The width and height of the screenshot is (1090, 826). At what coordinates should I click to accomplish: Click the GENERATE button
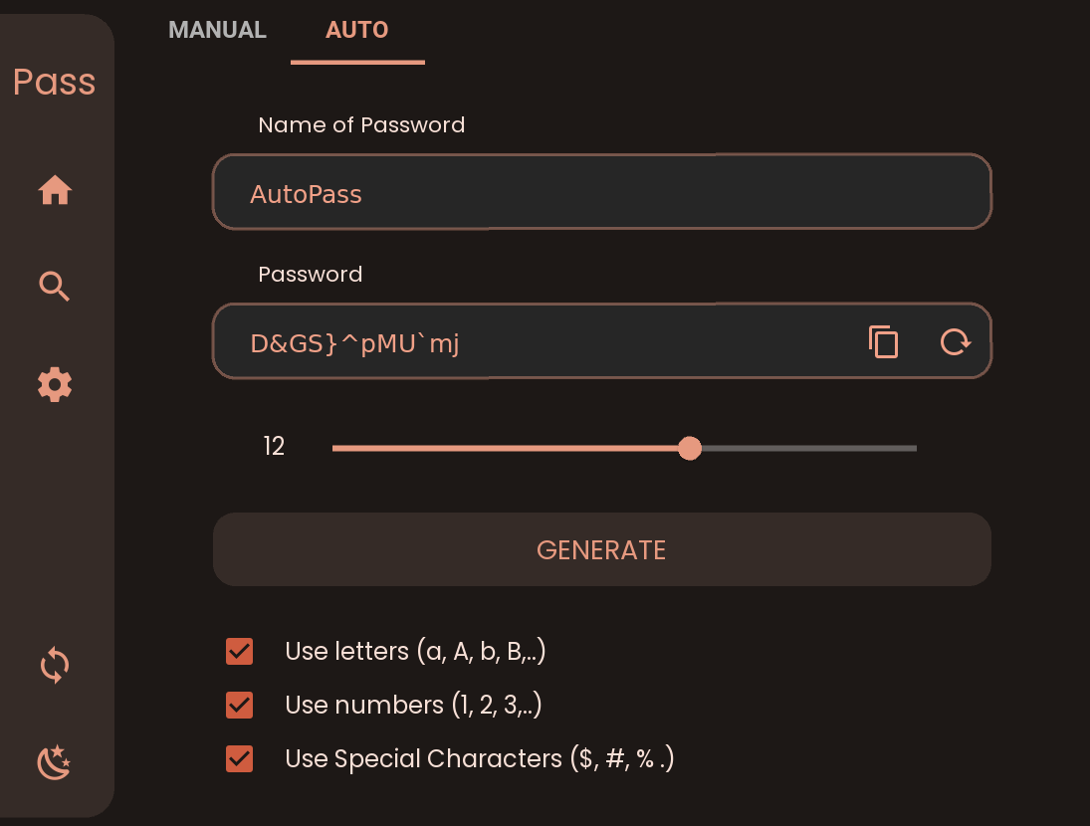(602, 549)
